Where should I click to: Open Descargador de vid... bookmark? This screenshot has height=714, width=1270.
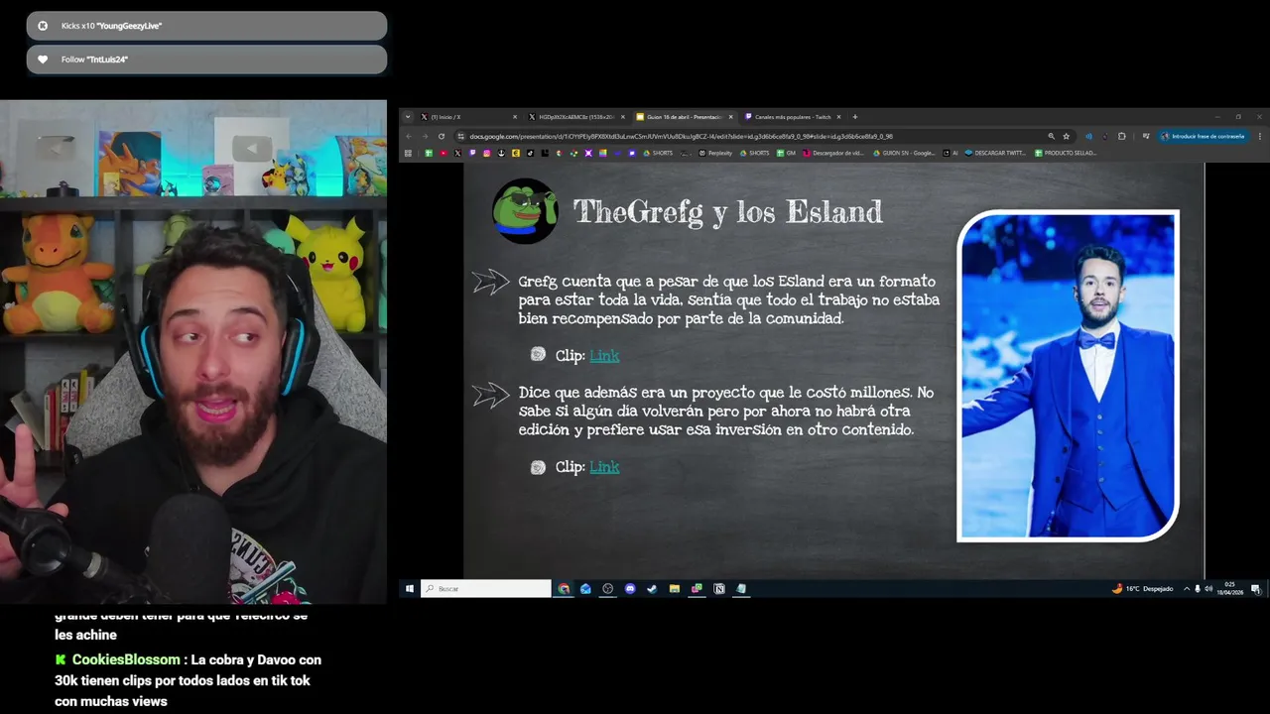click(833, 153)
